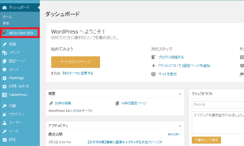Click the クイックドラフト panel heading

click(x=202, y=94)
